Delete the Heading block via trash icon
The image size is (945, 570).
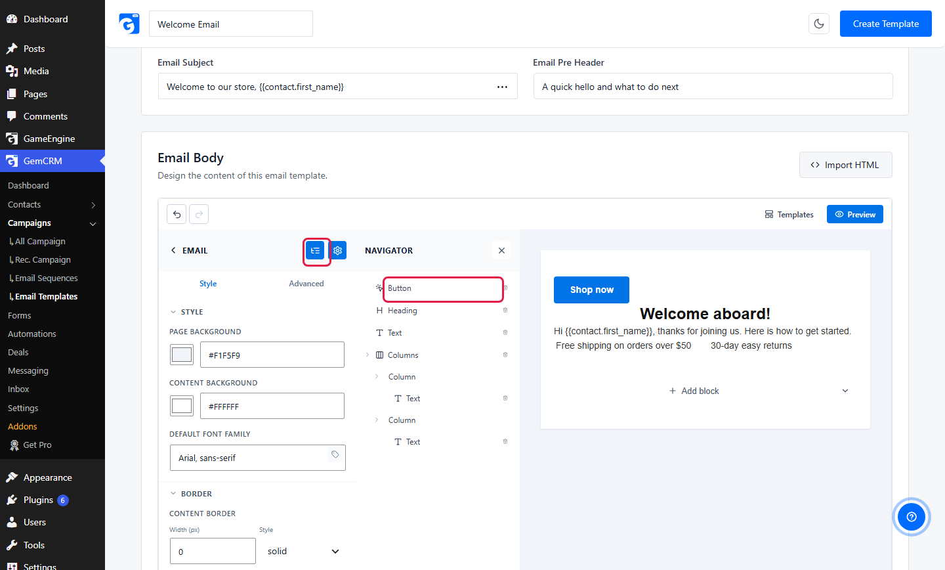505,310
